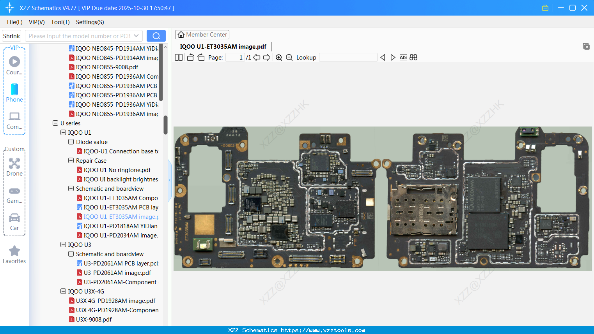Go to next page arrow
The image size is (594, 334).
[267, 58]
